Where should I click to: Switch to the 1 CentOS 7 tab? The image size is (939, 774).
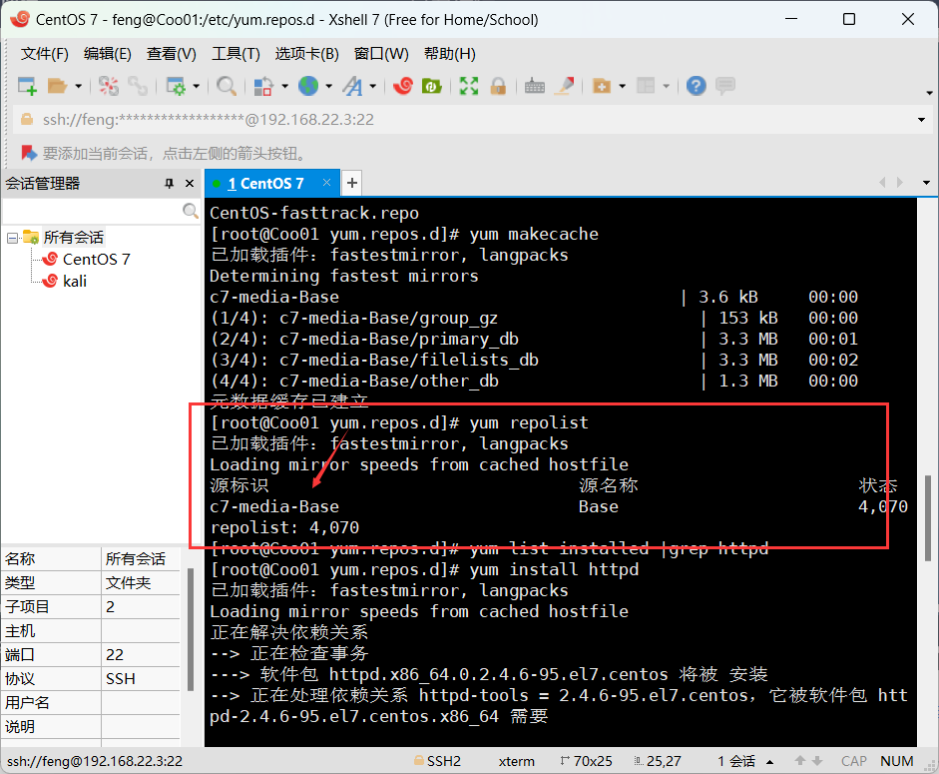point(265,184)
